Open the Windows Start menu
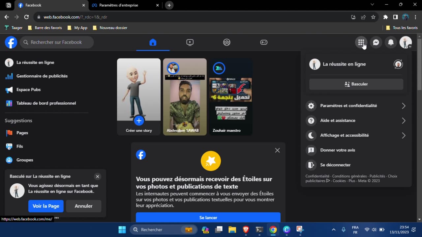This screenshot has width=422, height=237. (x=122, y=230)
